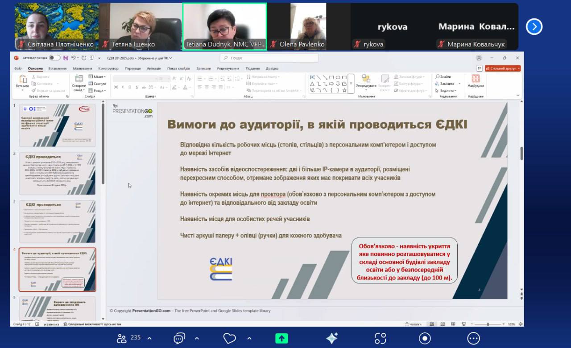571x348 pixels.
Task: Click the Undo icon in PowerPoint title bar
Action: click(73, 58)
